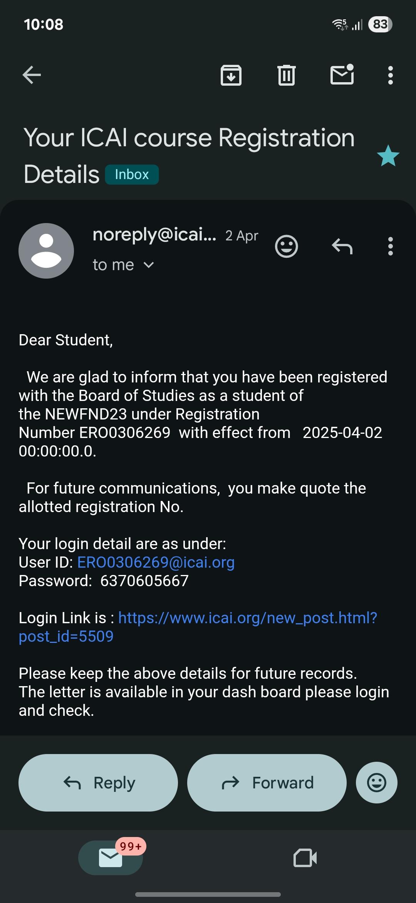416x903 pixels.
Task: Open the top toolbar overflow menu
Action: point(390,75)
